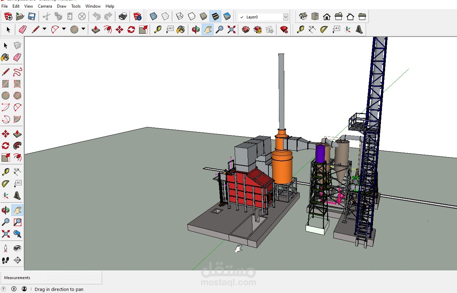Screen dimensions: 457x293
Task: Open the Edit menu
Action: (x=16, y=6)
